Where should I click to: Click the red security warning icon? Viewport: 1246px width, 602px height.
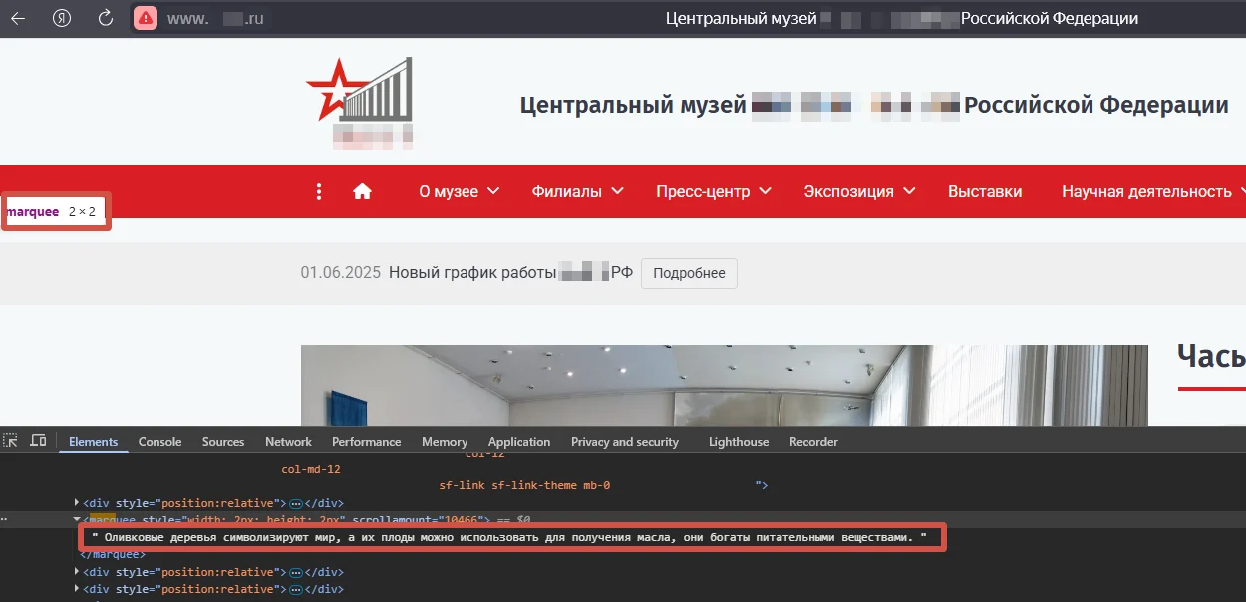click(146, 18)
